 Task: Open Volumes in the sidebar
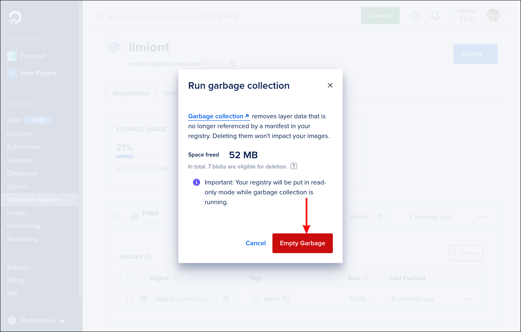click(x=19, y=160)
